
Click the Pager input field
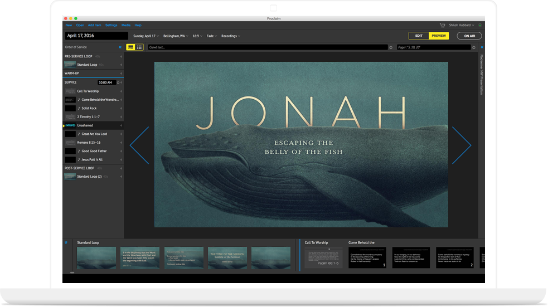pos(434,47)
